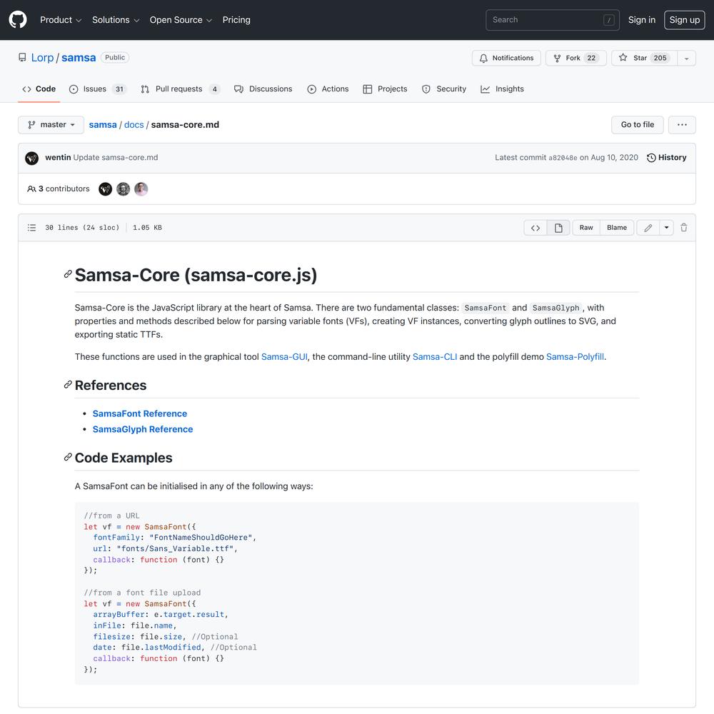This screenshot has width=714, height=714.
Task: Expand the edit options dropdown arrow
Action: click(666, 228)
